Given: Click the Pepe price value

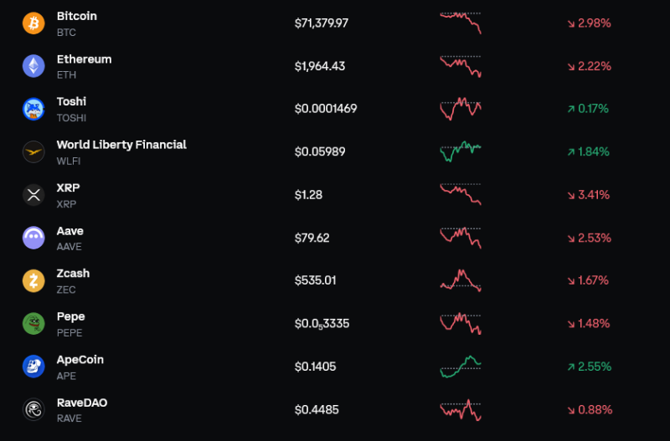Looking at the screenshot, I should [322, 324].
